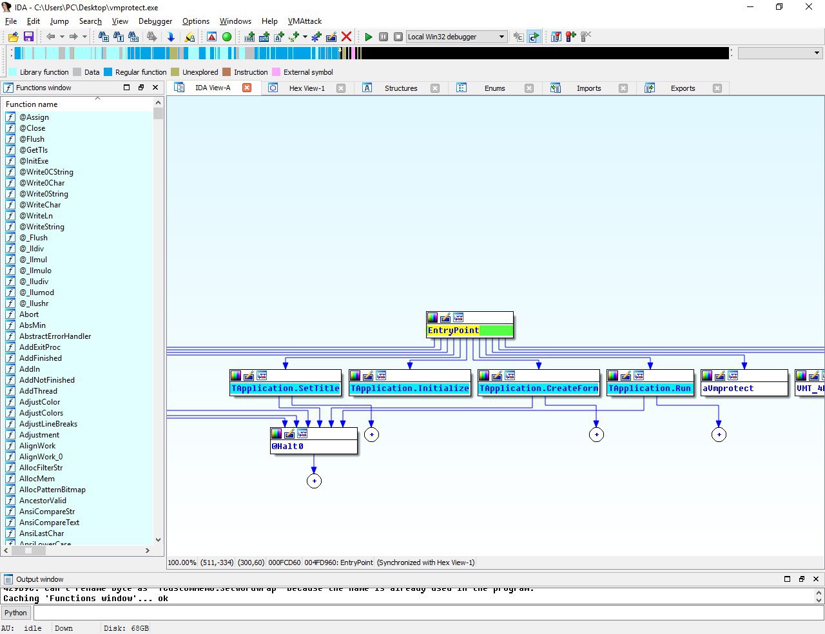Open the dropdown arrow beside the green S icon

pos(305,37)
